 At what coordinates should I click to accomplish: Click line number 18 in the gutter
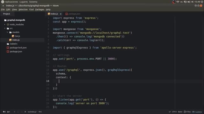[47, 81]
